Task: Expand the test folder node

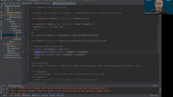Action: coord(8,42)
